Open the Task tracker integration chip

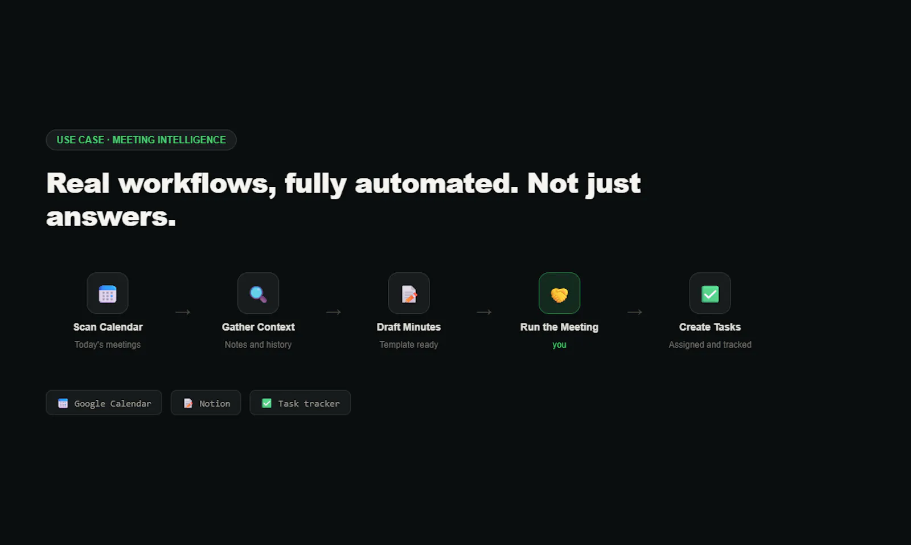coord(300,403)
